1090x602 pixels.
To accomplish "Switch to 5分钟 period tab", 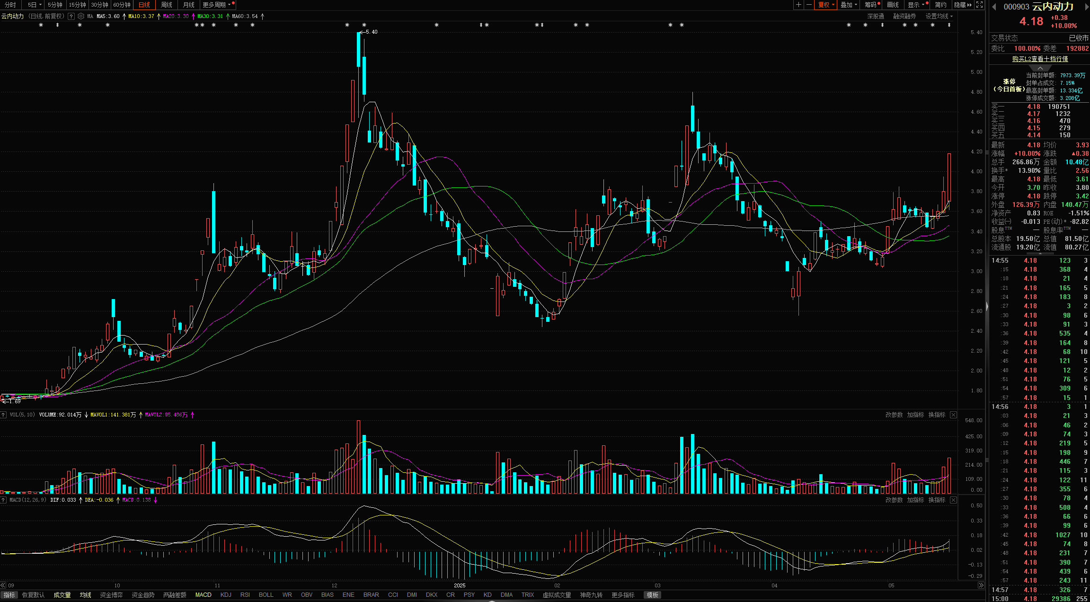I will point(55,5).
